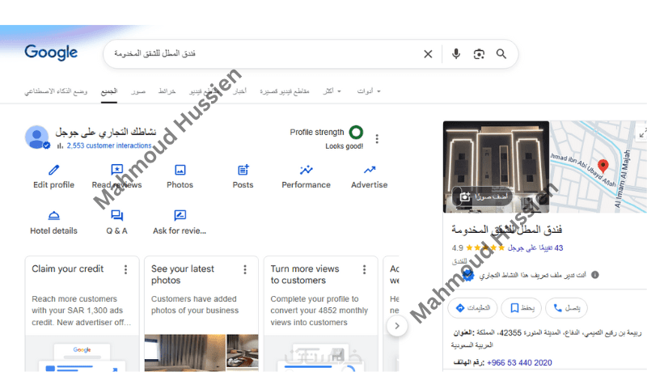Open Edit profile pencil icon
The image size is (647, 372).
(53, 176)
